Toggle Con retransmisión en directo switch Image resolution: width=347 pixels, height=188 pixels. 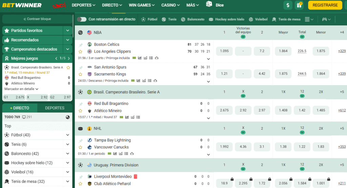click(82, 19)
